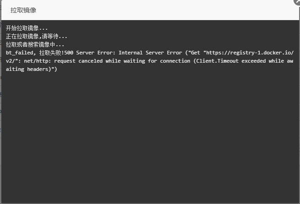Click the 'request canceled' words in log

point(78,61)
